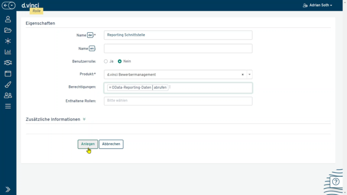Click the Abbrechen button
Viewport: 347px width, 195px height.
pyautogui.click(x=111, y=144)
